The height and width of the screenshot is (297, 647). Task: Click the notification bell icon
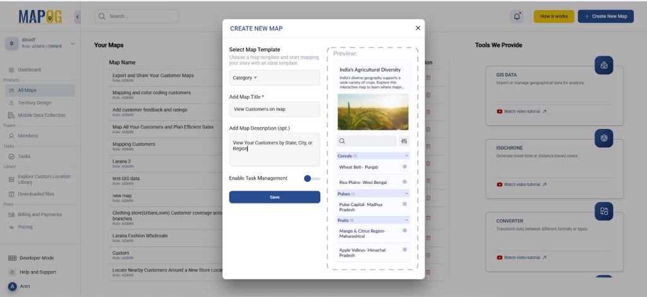(517, 16)
